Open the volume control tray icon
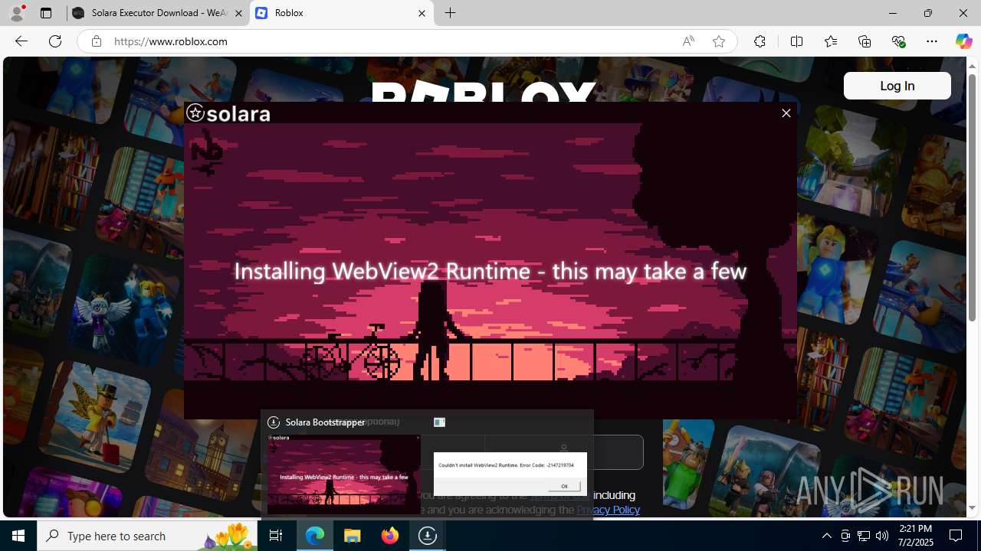The width and height of the screenshot is (981, 551). [x=882, y=536]
